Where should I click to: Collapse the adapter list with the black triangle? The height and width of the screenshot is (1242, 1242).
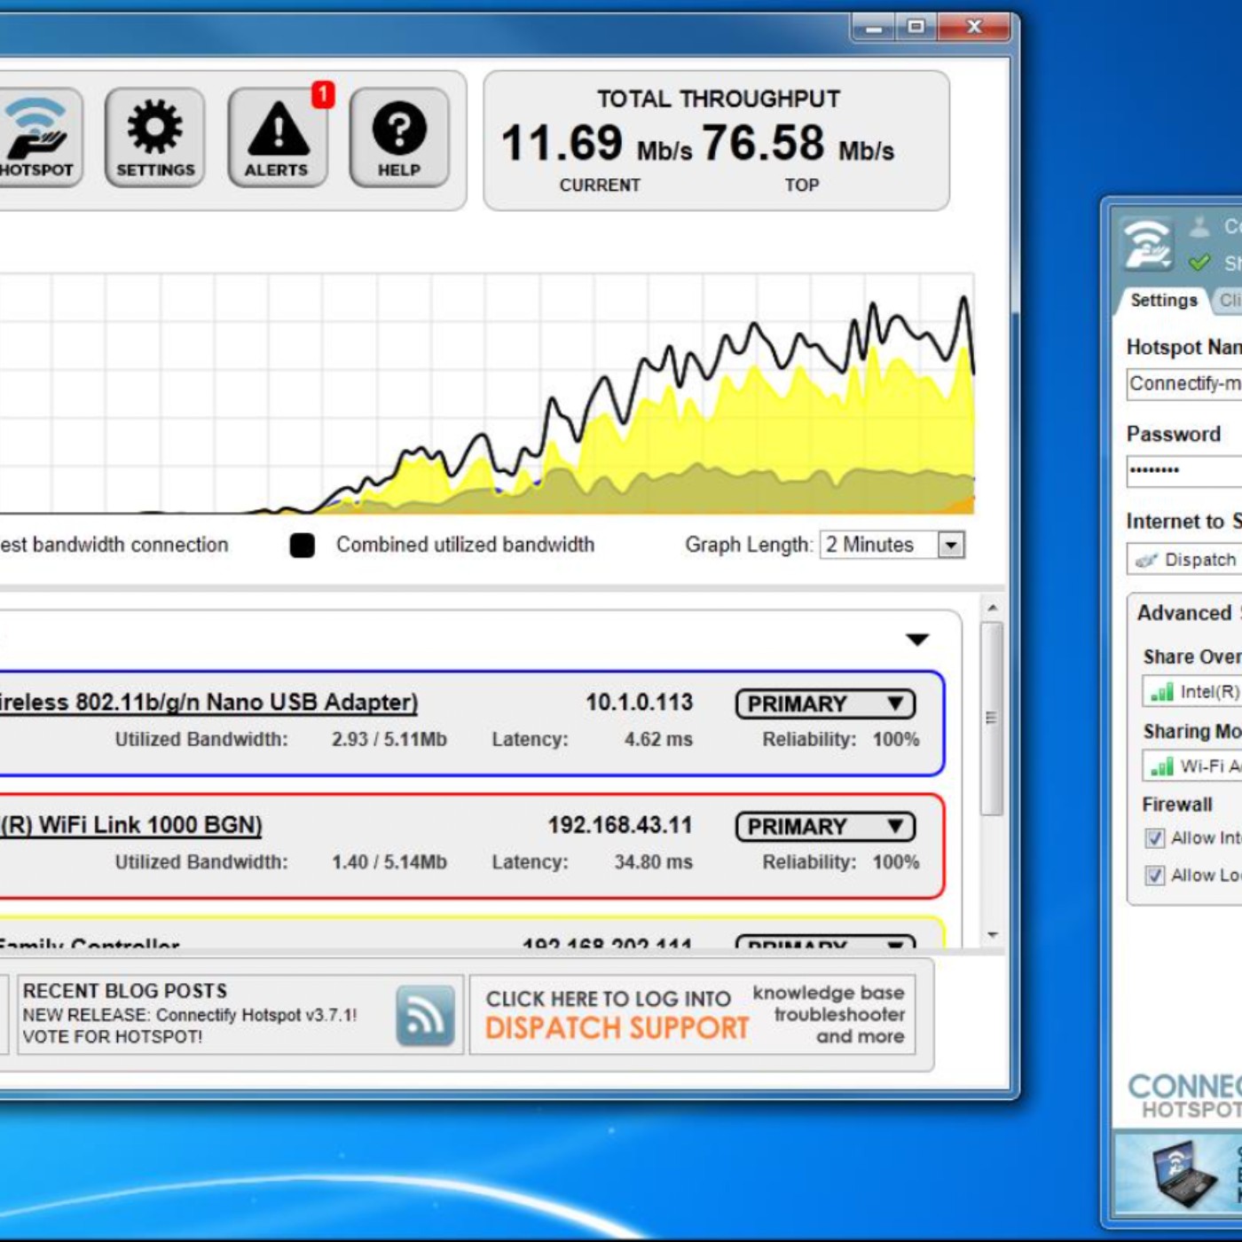[x=917, y=640]
